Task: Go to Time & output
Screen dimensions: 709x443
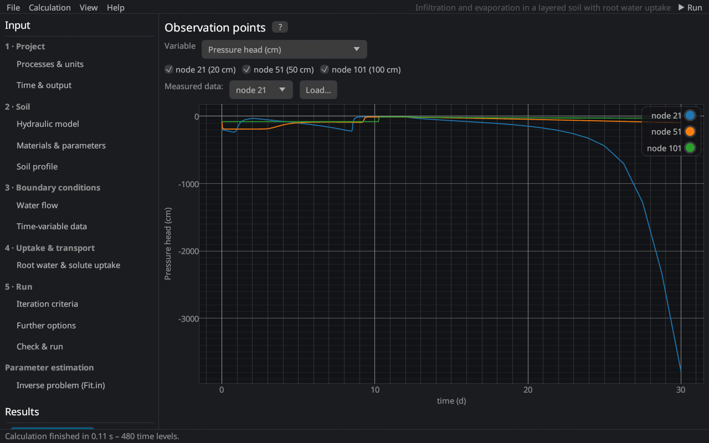Action: coord(44,85)
